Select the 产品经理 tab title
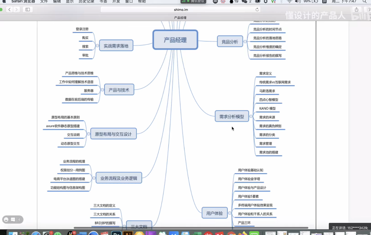 (180, 18)
